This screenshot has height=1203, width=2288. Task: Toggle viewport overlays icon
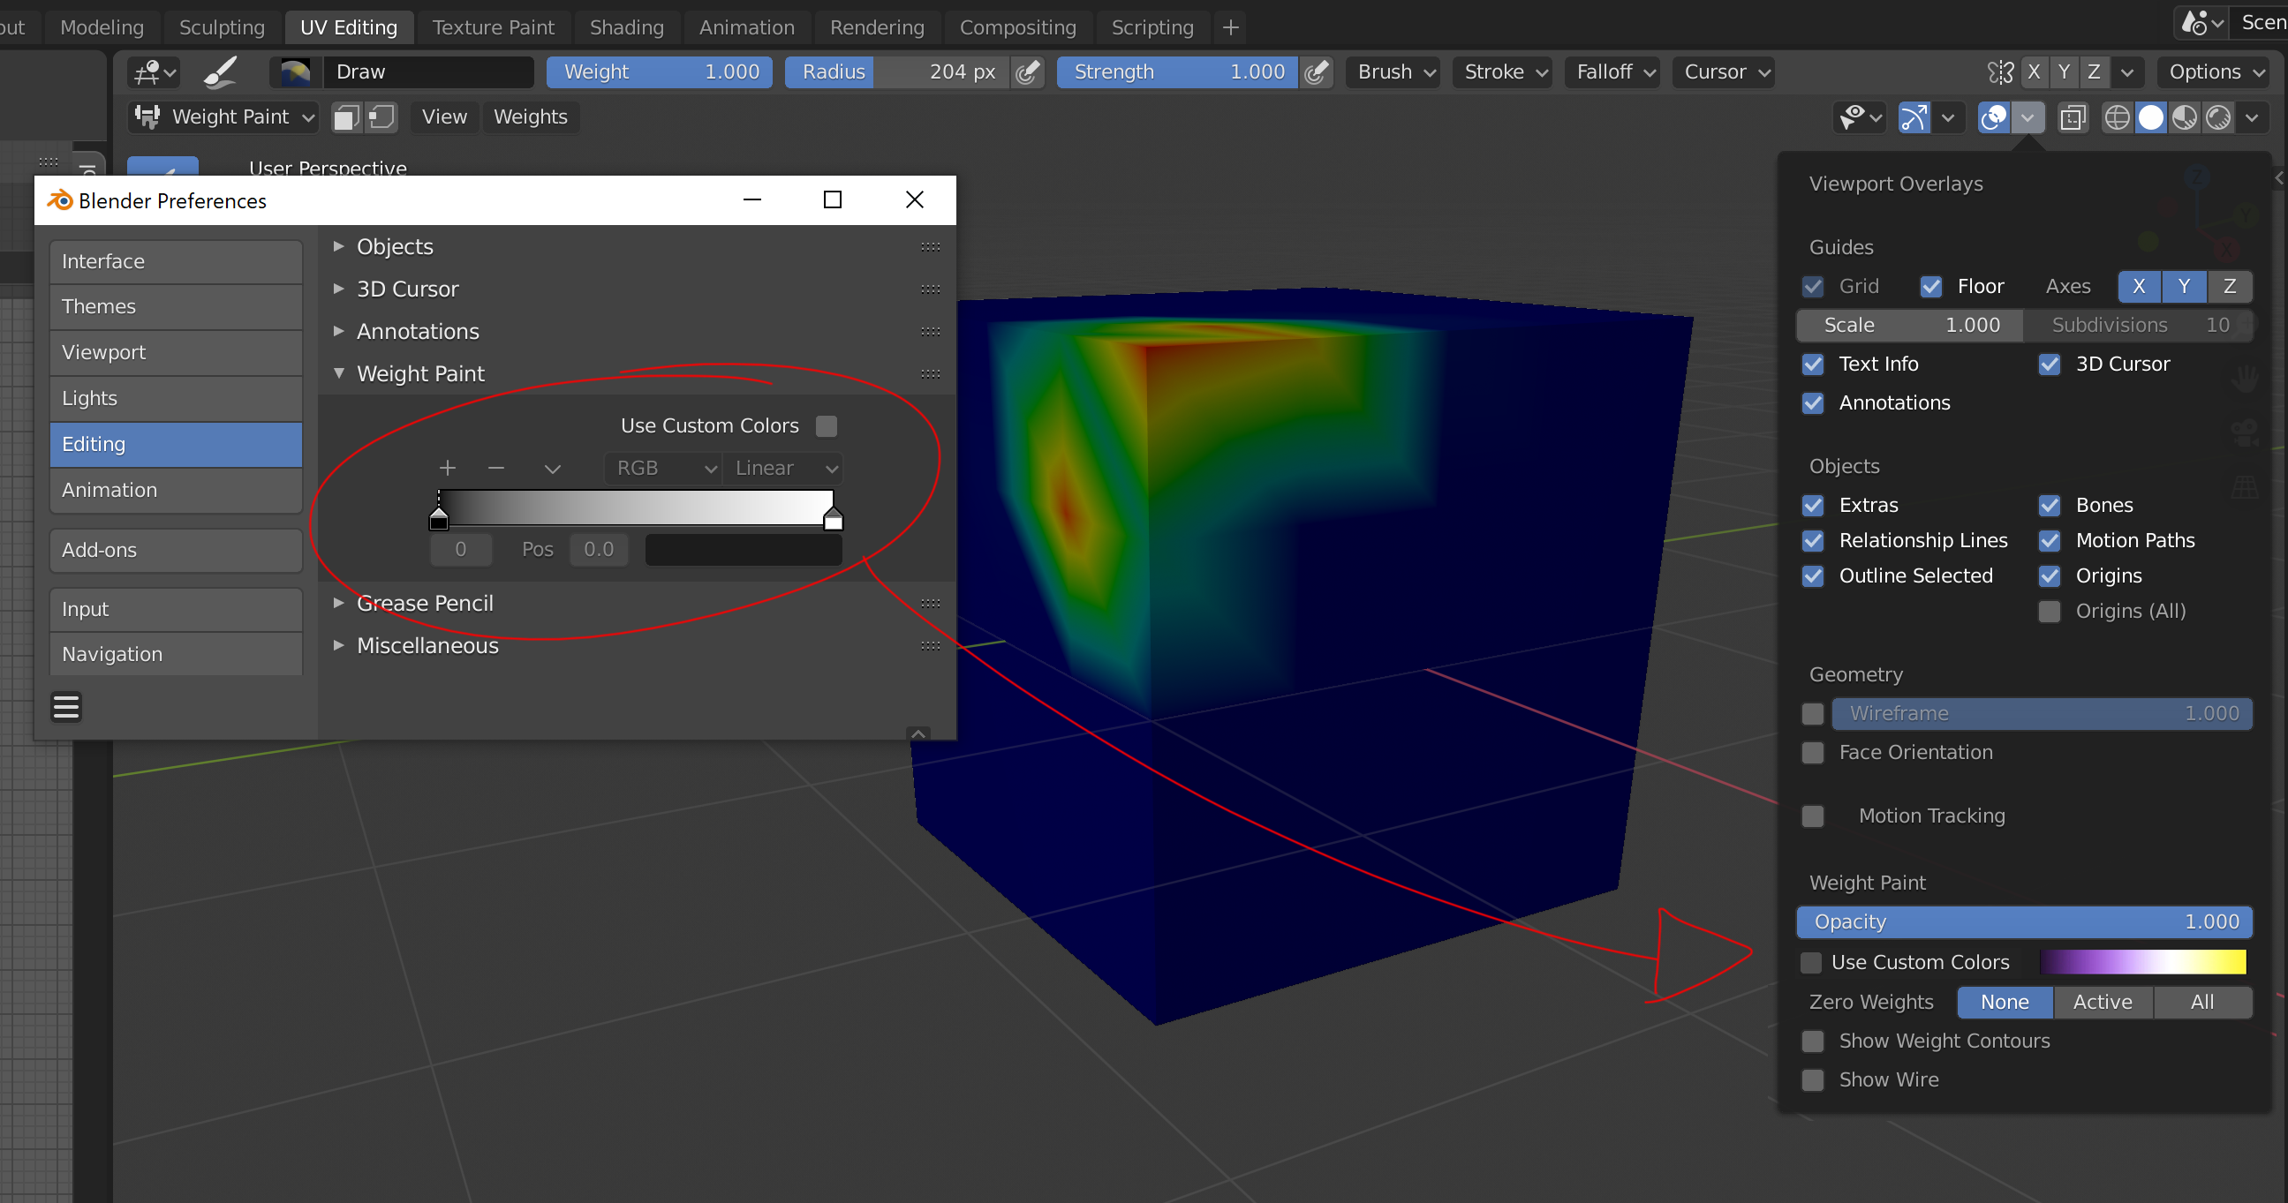click(x=1994, y=117)
